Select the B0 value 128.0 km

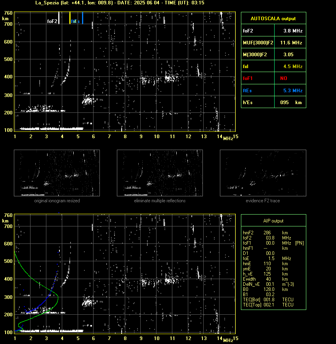pyautogui.click(x=276, y=289)
